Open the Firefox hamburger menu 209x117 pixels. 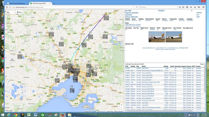pos(204,7)
